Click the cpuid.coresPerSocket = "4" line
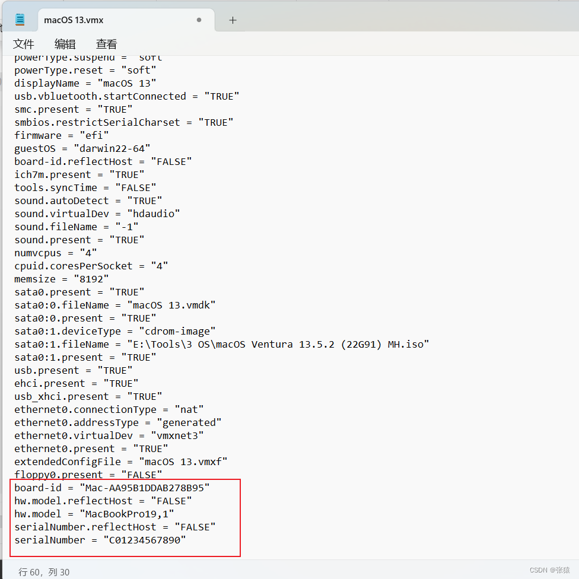 (91, 266)
